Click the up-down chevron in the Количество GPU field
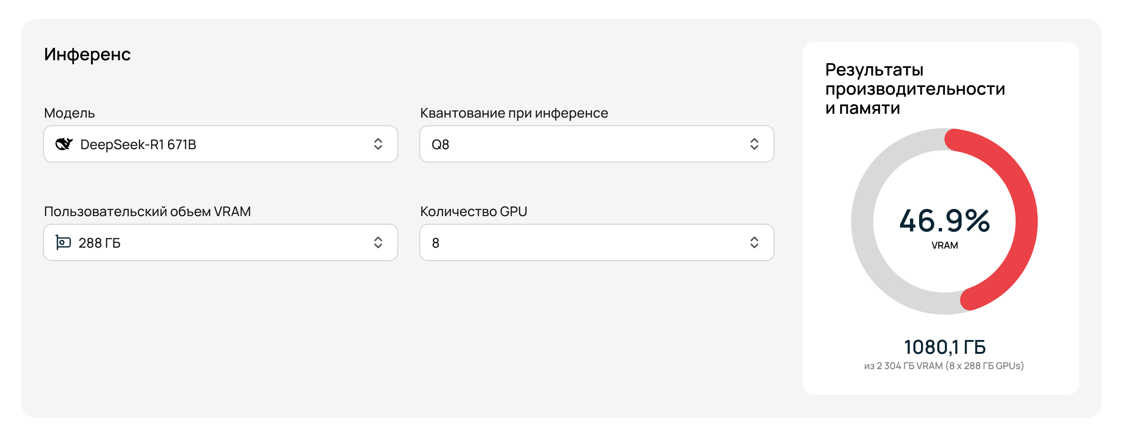 point(754,242)
